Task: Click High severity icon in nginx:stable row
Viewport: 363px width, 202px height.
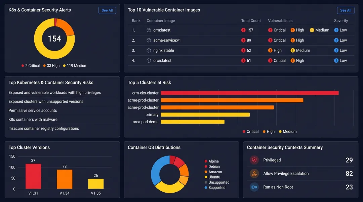Action: [270, 51]
